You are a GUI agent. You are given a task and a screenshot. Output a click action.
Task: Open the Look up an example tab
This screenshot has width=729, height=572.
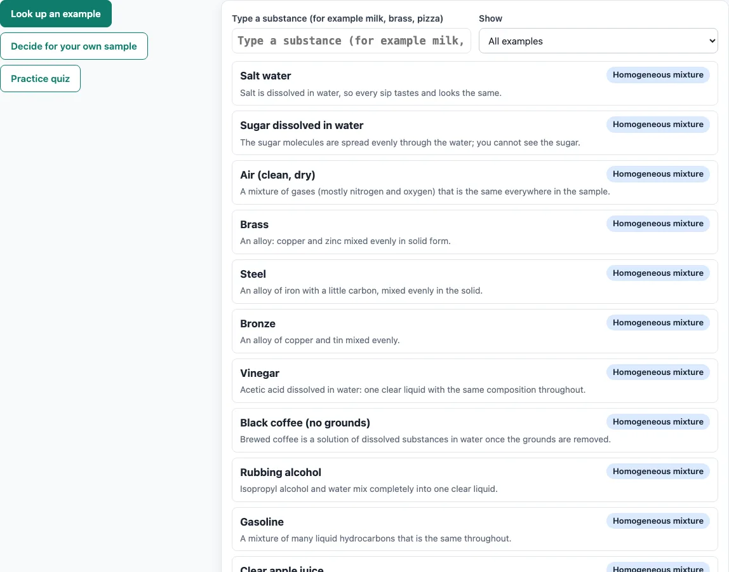[56, 13]
